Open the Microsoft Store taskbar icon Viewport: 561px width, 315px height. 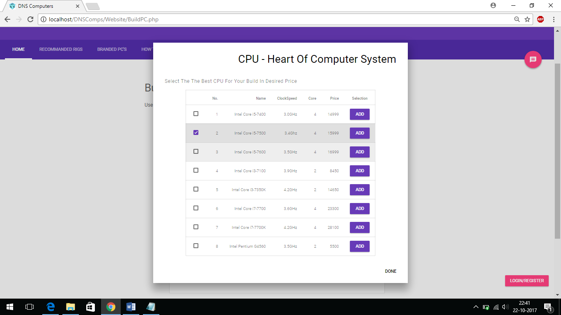[x=91, y=307]
